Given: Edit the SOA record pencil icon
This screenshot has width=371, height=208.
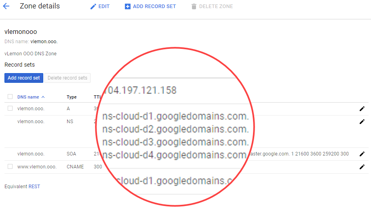Looking at the screenshot, I should point(362,154).
